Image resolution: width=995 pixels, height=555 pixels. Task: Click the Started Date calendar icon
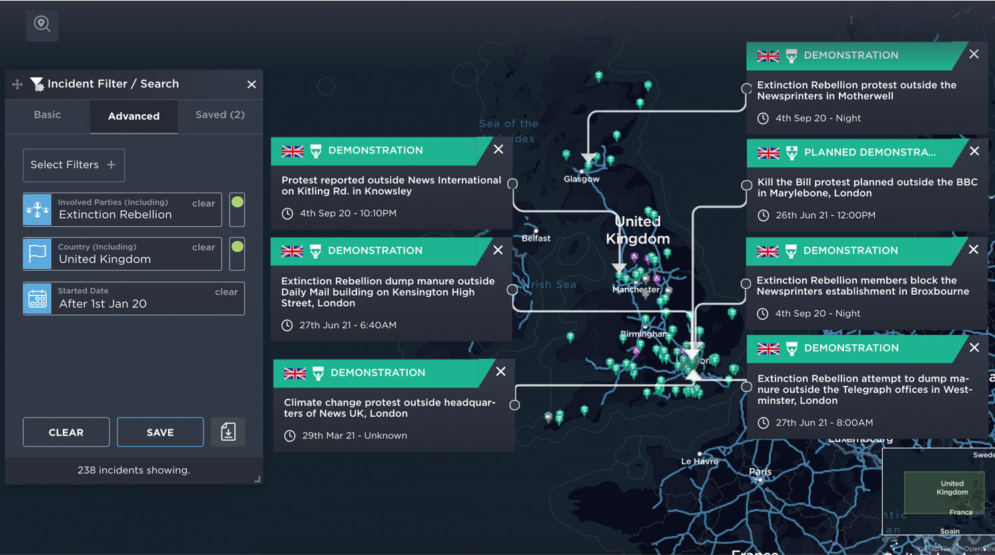(x=37, y=299)
